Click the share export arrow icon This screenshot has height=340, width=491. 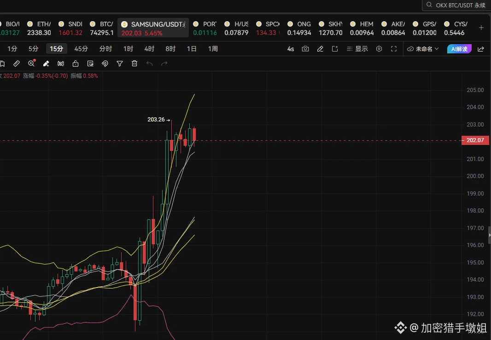click(481, 49)
